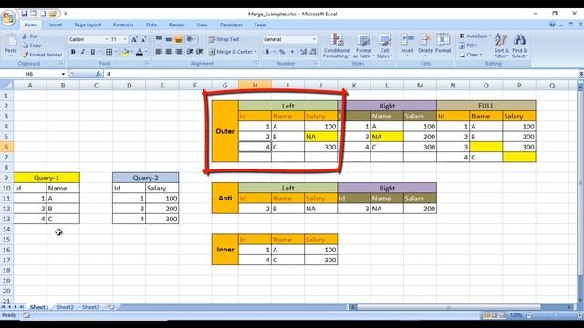
Task: Center text horizontally
Action: point(168,52)
